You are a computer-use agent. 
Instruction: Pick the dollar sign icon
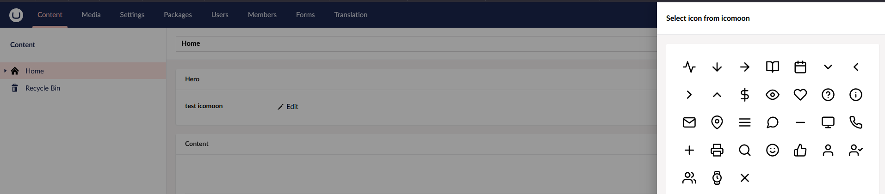(x=745, y=95)
